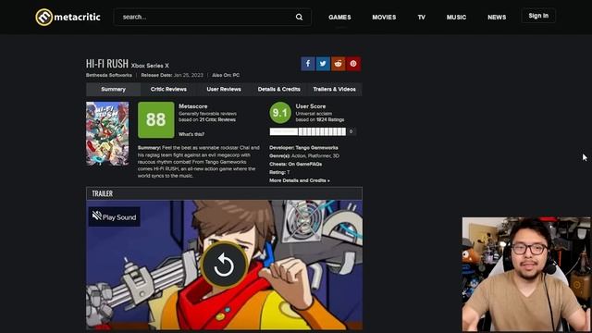Open Details & Credits tab
The height and width of the screenshot is (333, 592).
pos(279,89)
